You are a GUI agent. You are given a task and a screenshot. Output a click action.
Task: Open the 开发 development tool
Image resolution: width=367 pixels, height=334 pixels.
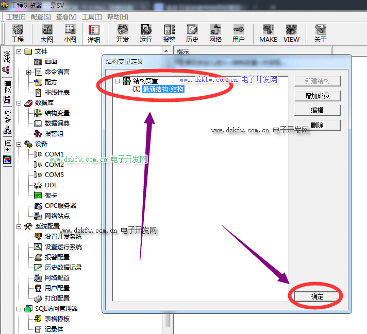point(123,33)
